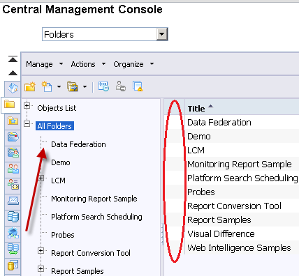Viewport: 299px width, 276px height.
Task: Open dropdown arrow beside folders-arrow toolbar icon
Action: (x=85, y=86)
